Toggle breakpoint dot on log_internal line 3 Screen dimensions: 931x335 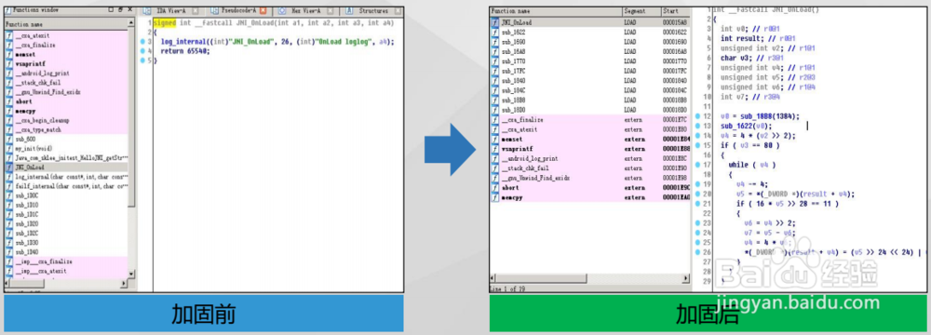(142, 42)
